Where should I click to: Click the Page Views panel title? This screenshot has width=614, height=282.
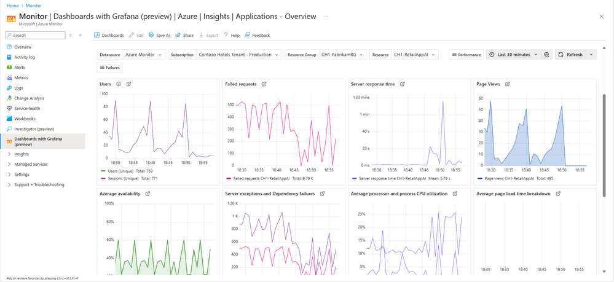(x=488, y=84)
